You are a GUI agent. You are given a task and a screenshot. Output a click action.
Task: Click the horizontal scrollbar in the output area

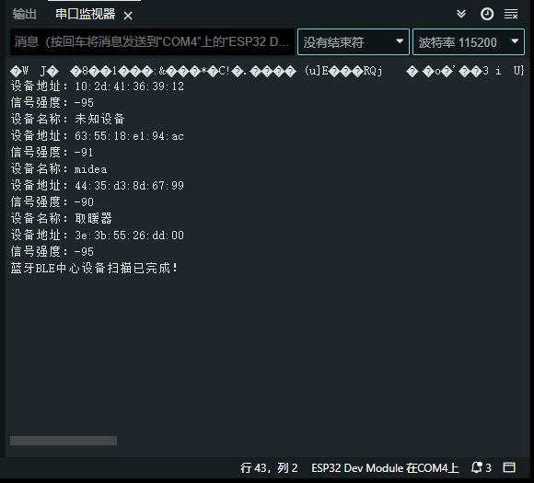coord(64,441)
